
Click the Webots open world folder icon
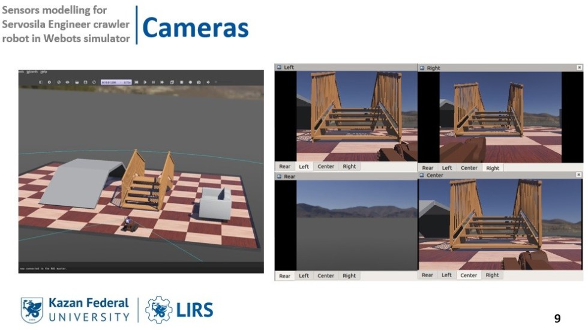pos(77,82)
